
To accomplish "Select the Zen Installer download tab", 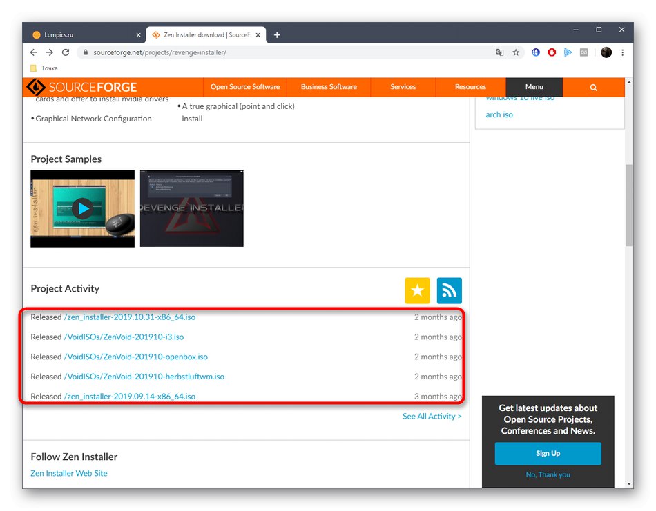I will 205,35.
